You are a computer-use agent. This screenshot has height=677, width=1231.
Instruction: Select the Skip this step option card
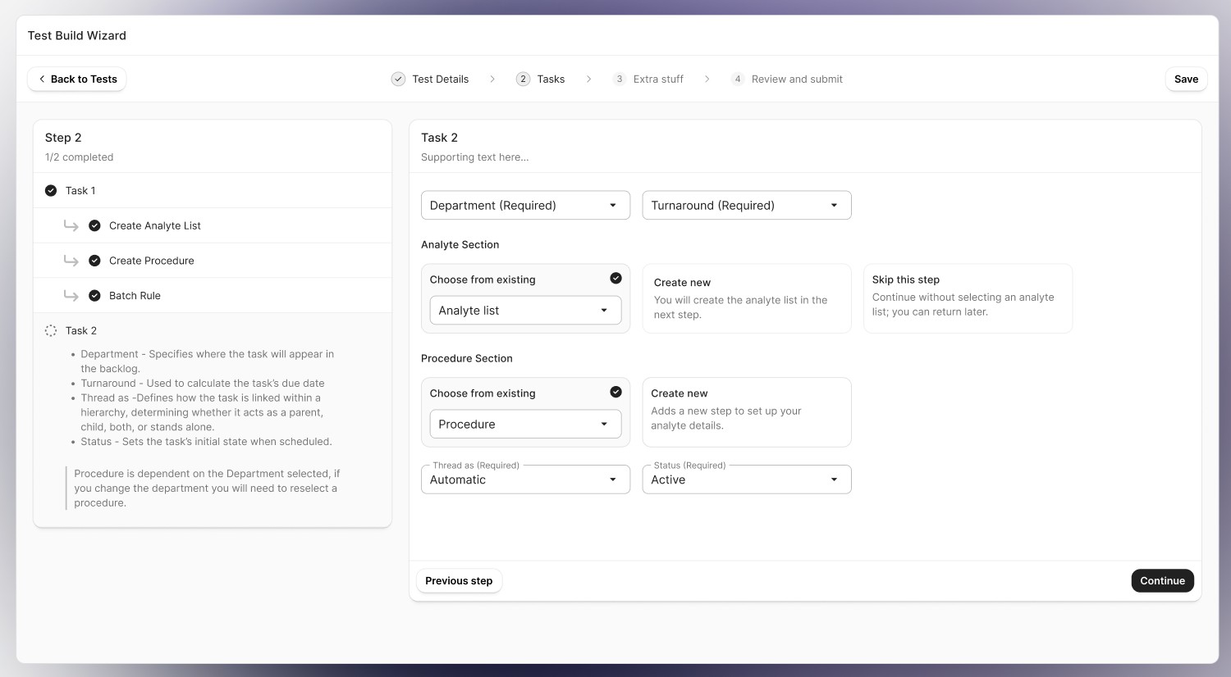(967, 298)
